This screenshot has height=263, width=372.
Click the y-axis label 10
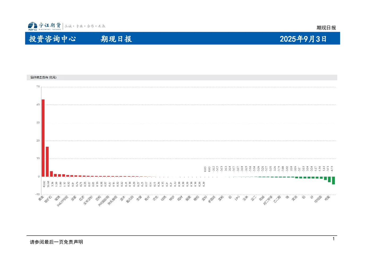coord(38,158)
